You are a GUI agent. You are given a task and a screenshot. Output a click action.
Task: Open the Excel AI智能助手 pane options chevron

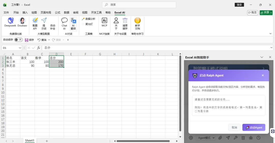pos(262,57)
